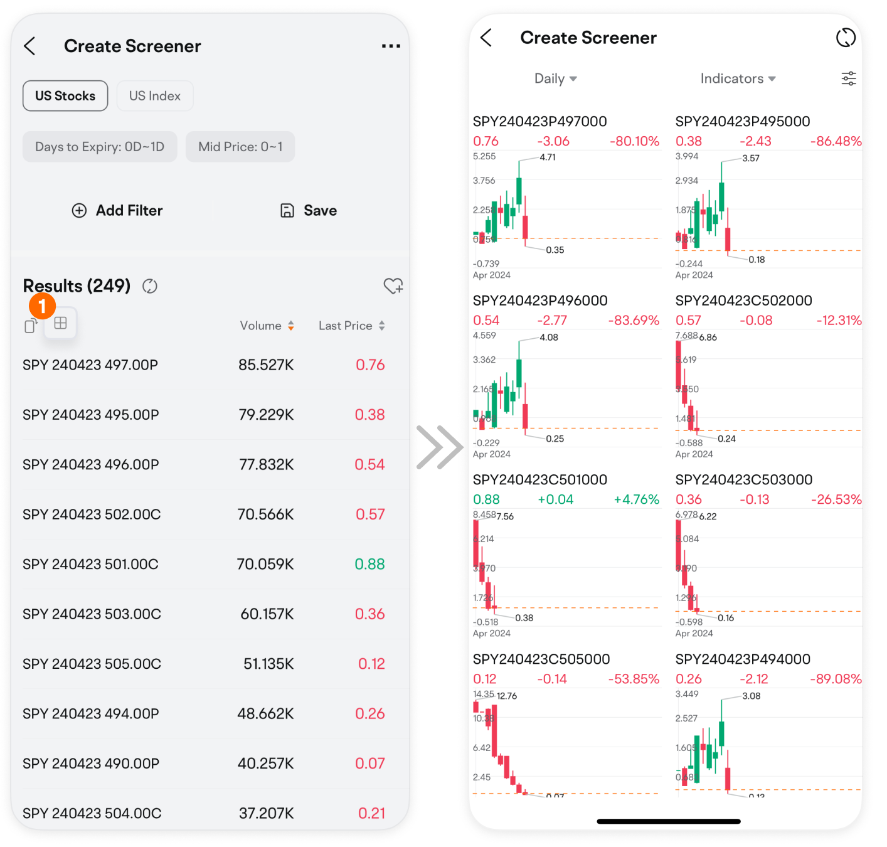
Task: Select the US Stocks tab
Action: click(x=65, y=95)
